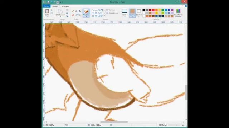Pick the purple palette swatch
This screenshot has height=128, width=229.
(x=172, y=10)
